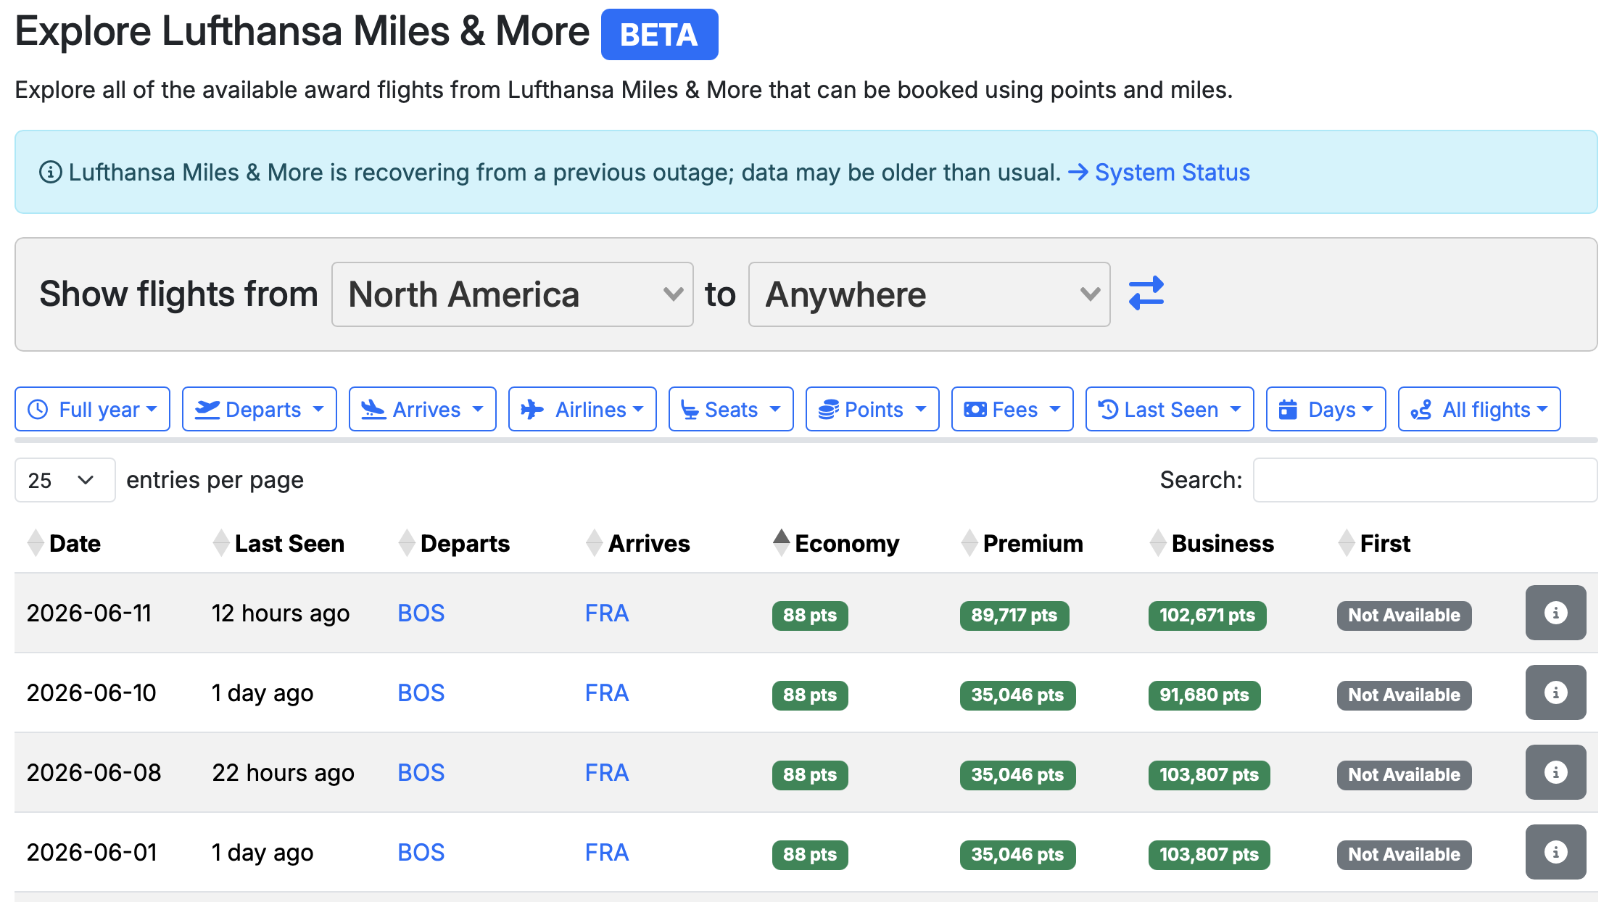Open the FRA link in 2026-06-11 row

coord(607,613)
